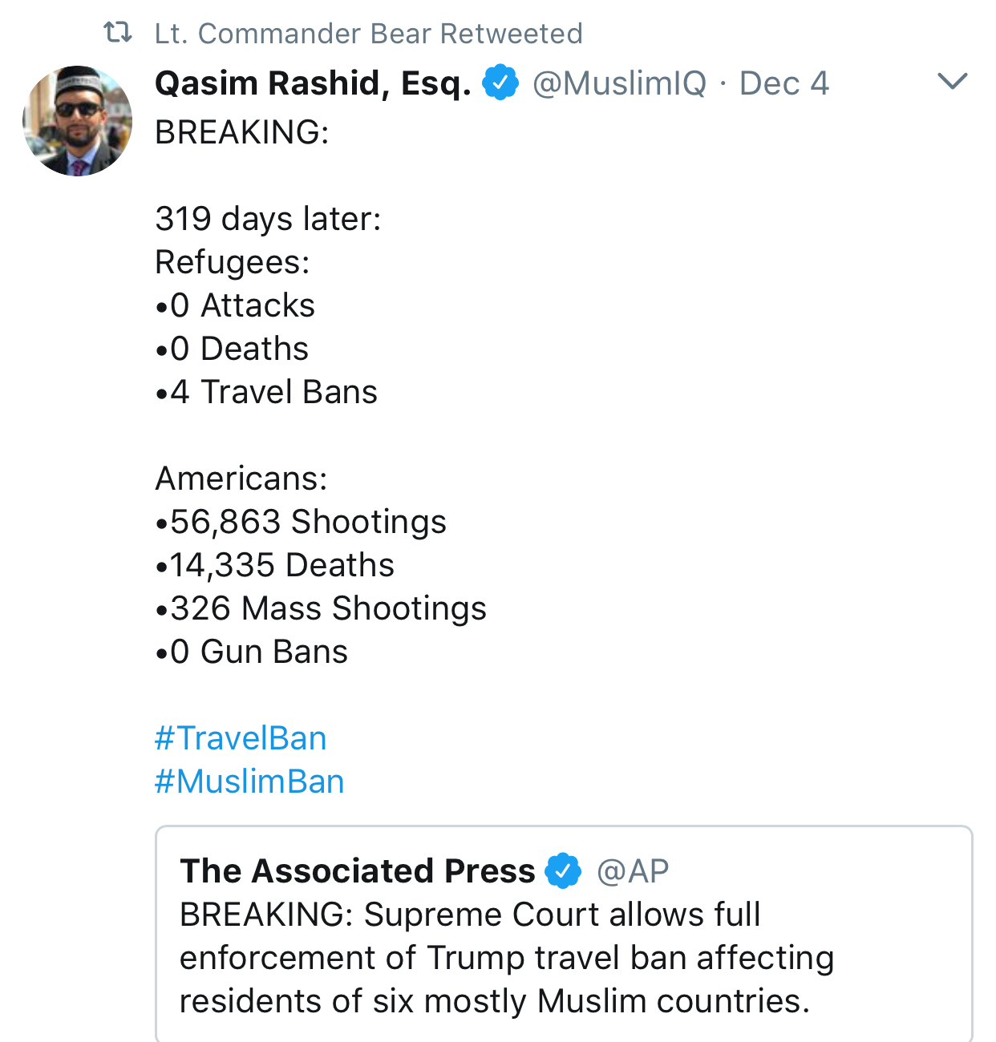Open the #TravelBan hashtag
This screenshot has width=996, height=1042.
(241, 738)
